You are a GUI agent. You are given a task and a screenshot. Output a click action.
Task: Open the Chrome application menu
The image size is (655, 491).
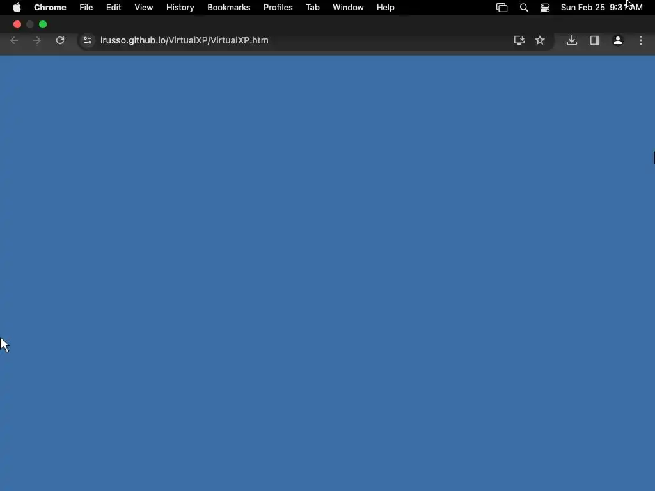tap(50, 8)
